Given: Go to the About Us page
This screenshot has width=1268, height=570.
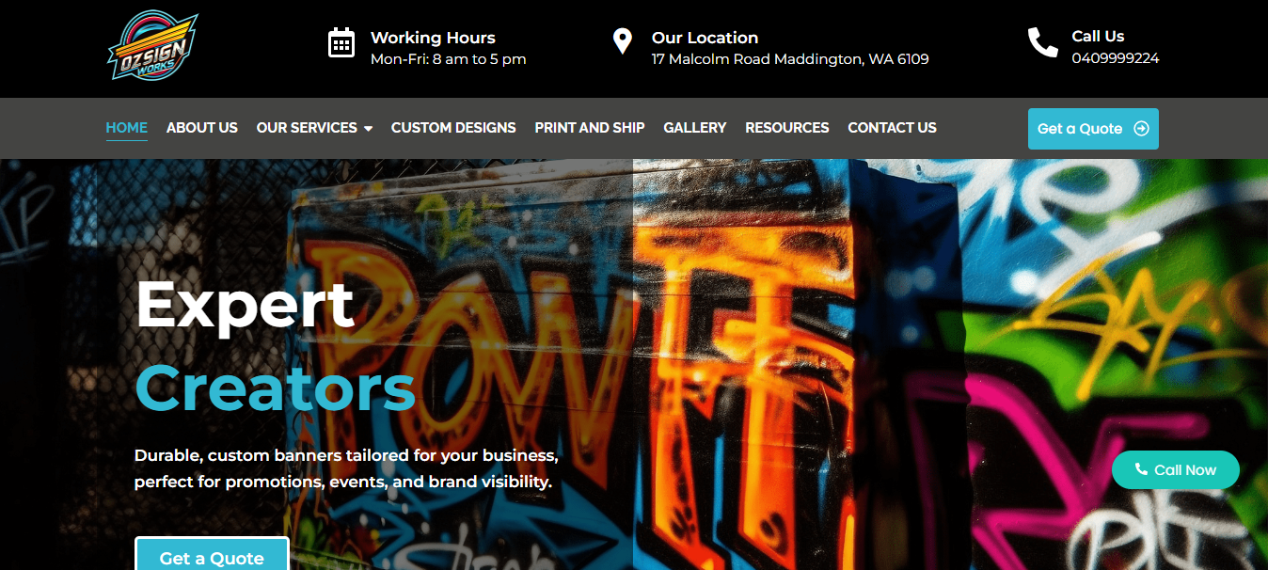Looking at the screenshot, I should click(202, 128).
